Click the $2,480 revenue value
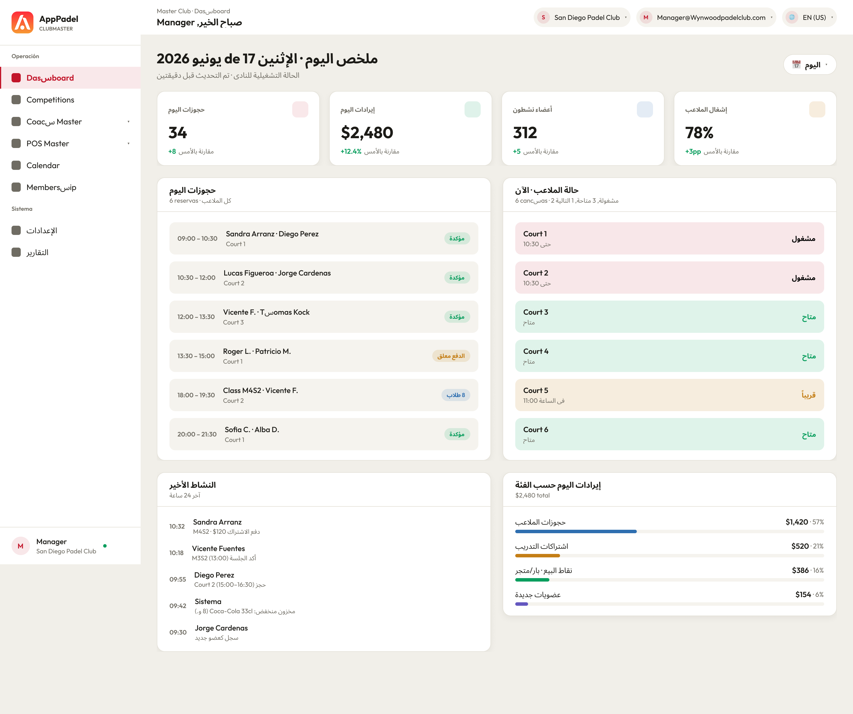The image size is (853, 714). coord(367,133)
